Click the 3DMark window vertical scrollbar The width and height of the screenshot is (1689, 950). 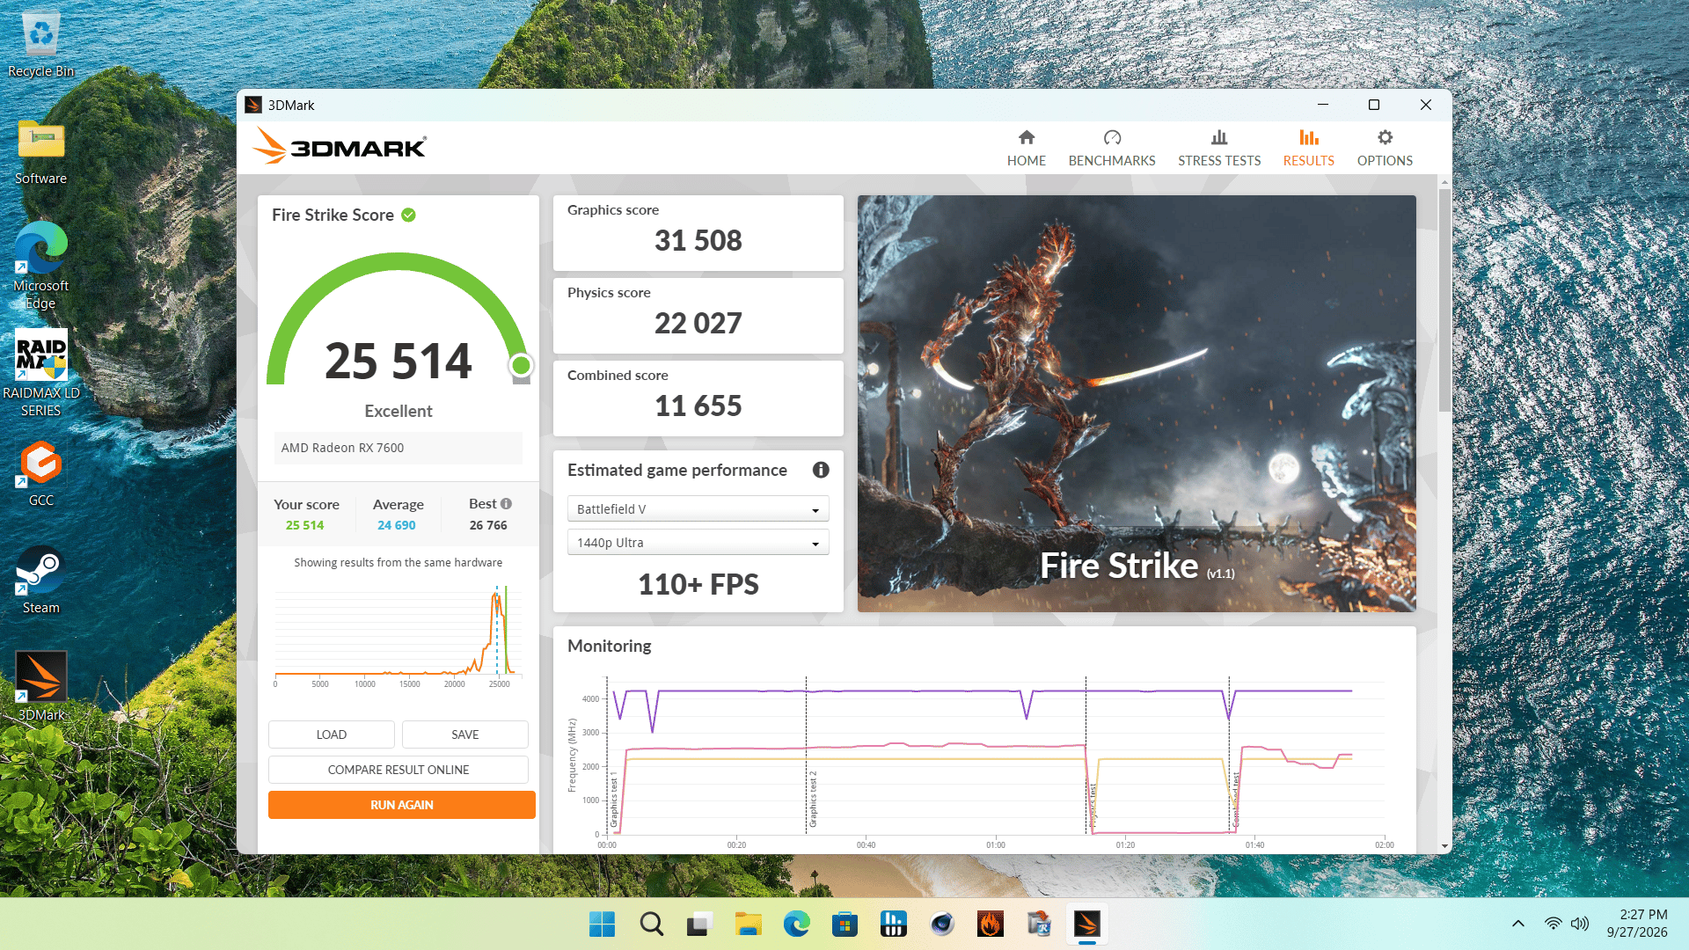coord(1444,300)
